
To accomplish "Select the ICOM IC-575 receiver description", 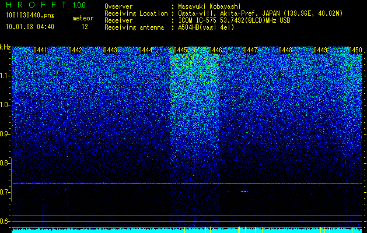I will click(x=234, y=20).
